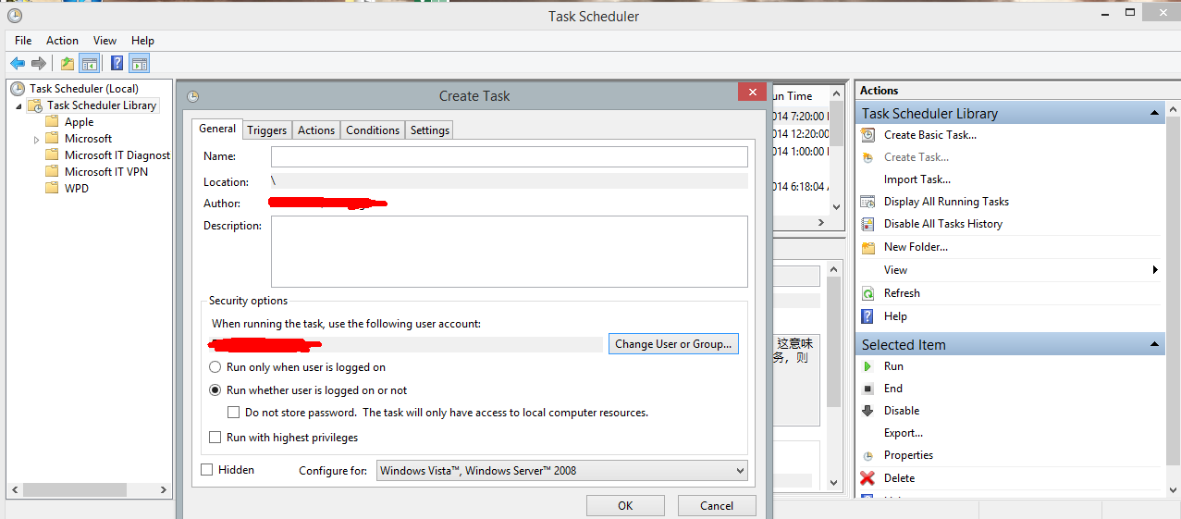
Task: Click the green Run icon in Actions
Action: [x=867, y=366]
